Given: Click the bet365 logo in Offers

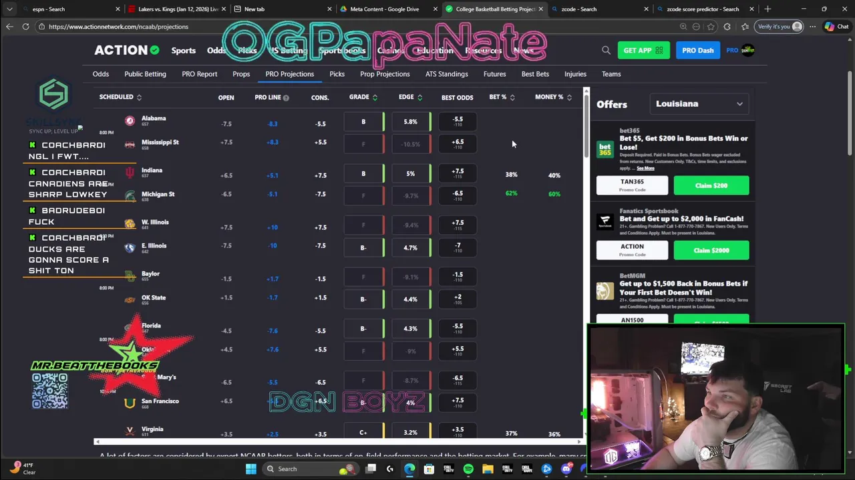Looking at the screenshot, I should [605, 149].
